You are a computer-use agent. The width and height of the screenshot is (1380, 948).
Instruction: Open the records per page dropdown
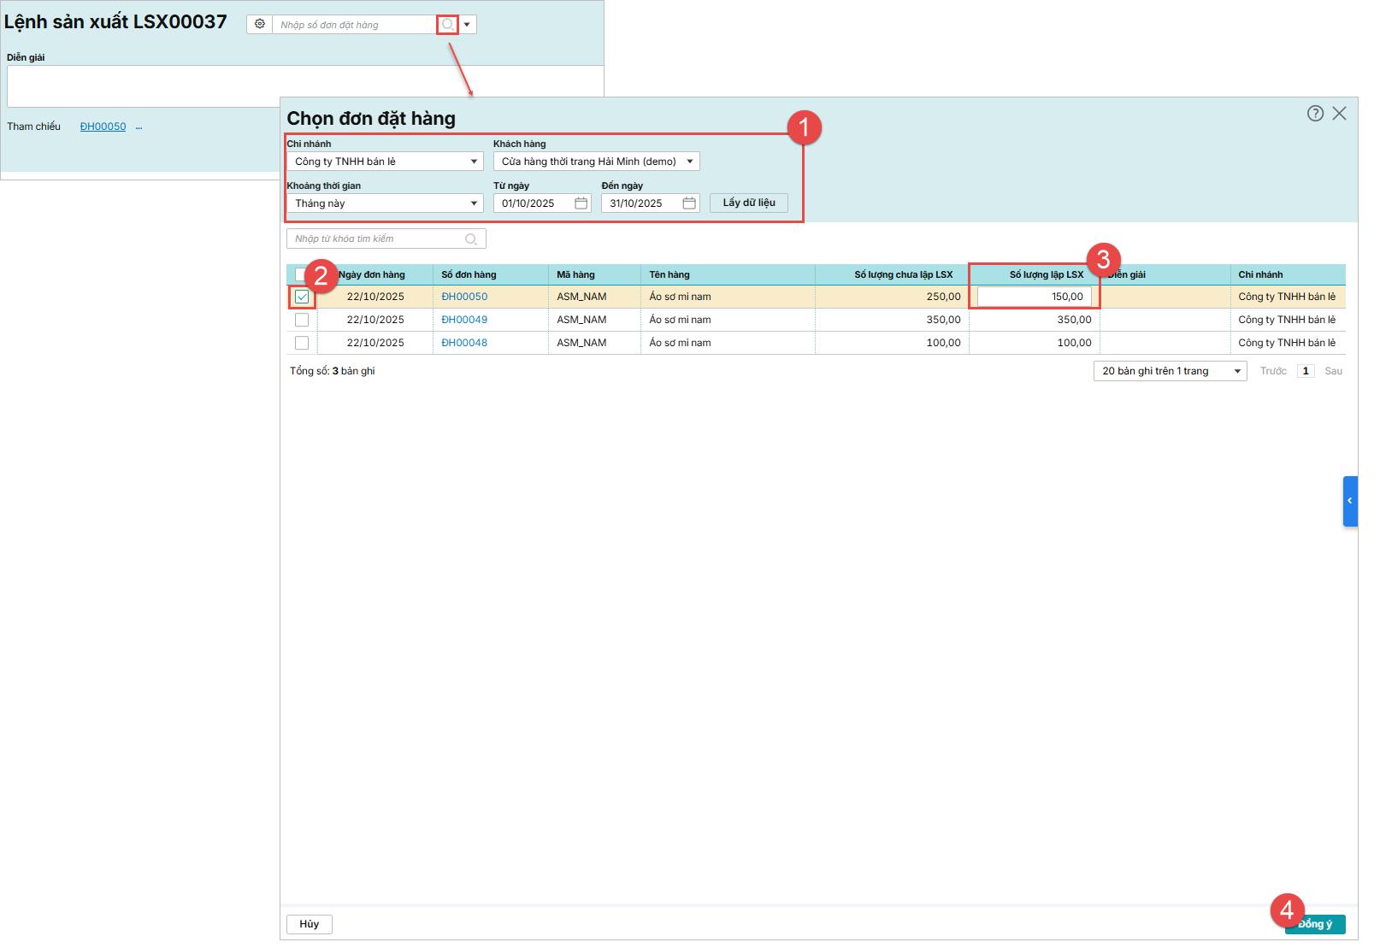coord(1170,371)
